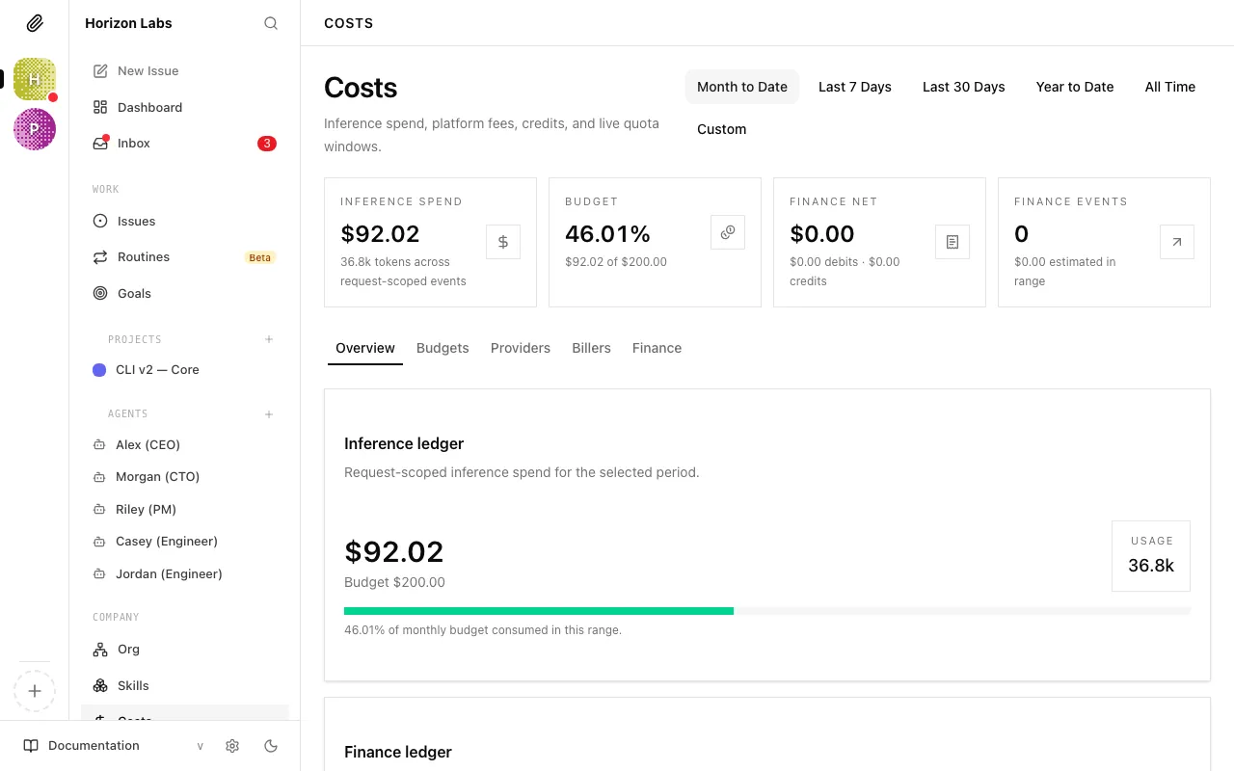Open the Inbox unread count badge 3
This screenshot has width=1234, height=771.
coord(267,144)
